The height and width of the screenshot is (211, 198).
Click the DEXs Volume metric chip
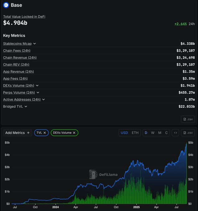[64, 133]
